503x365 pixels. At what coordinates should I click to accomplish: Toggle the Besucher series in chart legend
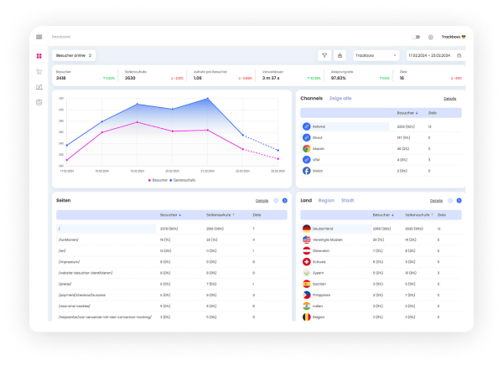(158, 180)
